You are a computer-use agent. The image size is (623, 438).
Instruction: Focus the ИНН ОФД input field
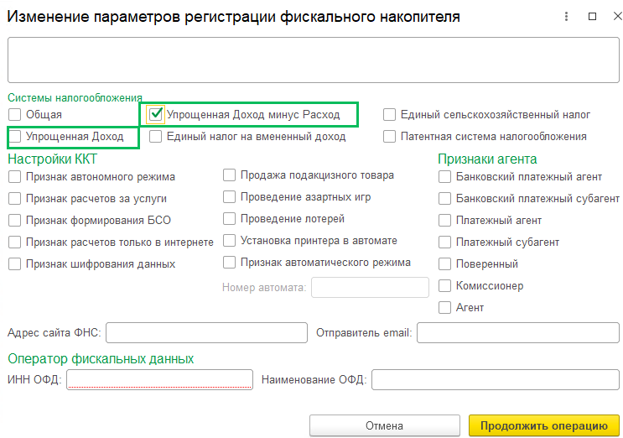[159, 380]
